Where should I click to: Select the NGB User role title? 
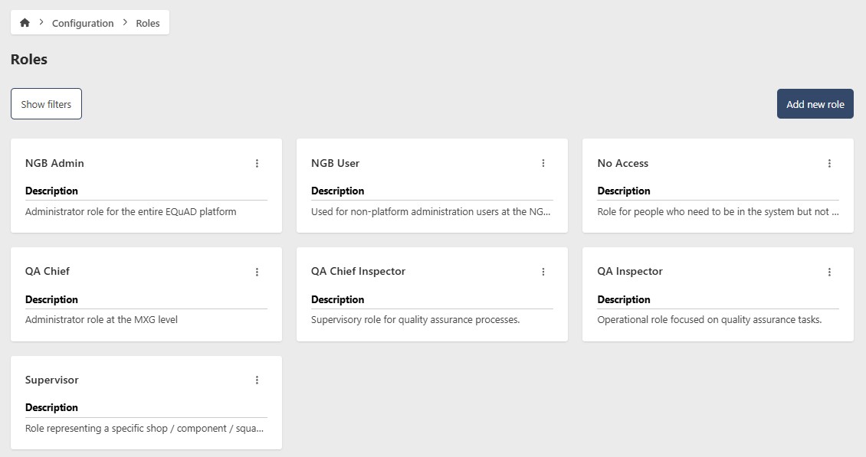[335, 163]
